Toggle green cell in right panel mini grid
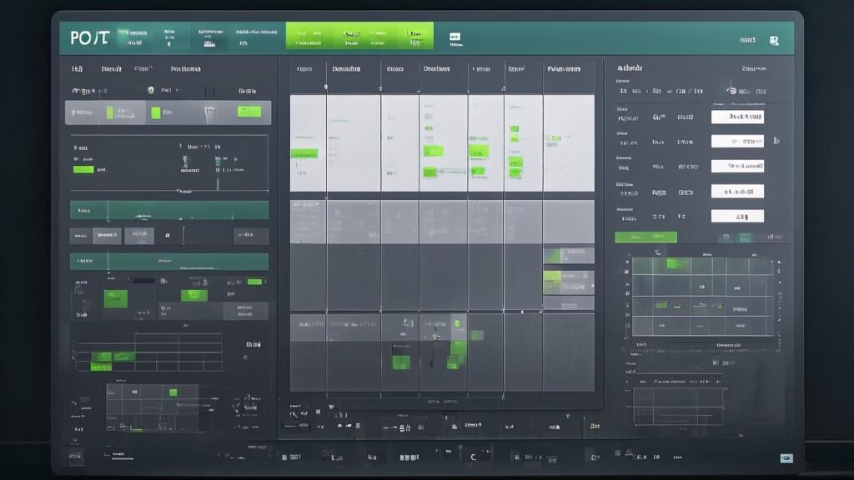 pyautogui.click(x=674, y=264)
